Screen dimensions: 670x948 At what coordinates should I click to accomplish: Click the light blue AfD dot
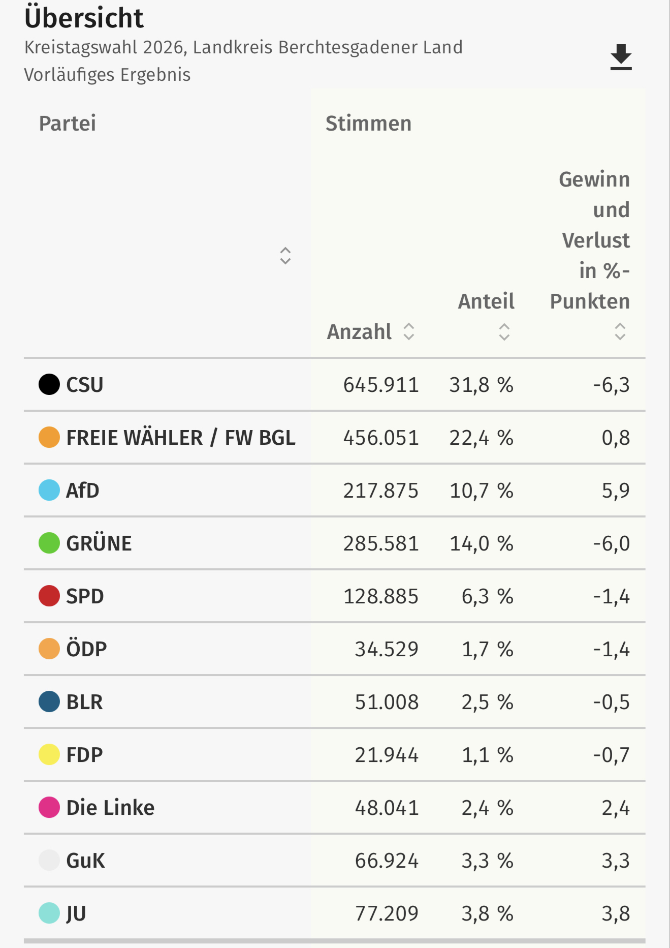(x=49, y=490)
